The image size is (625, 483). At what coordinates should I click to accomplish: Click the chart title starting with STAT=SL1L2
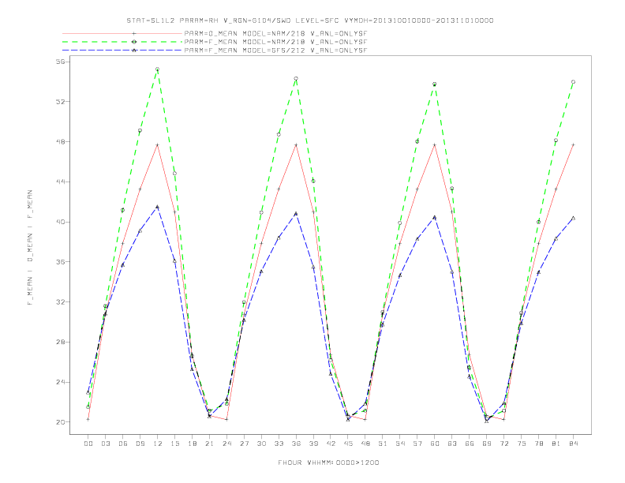click(x=310, y=21)
